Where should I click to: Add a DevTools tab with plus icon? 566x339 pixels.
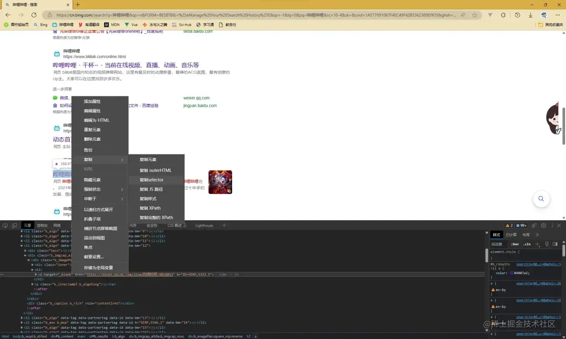pos(224,226)
